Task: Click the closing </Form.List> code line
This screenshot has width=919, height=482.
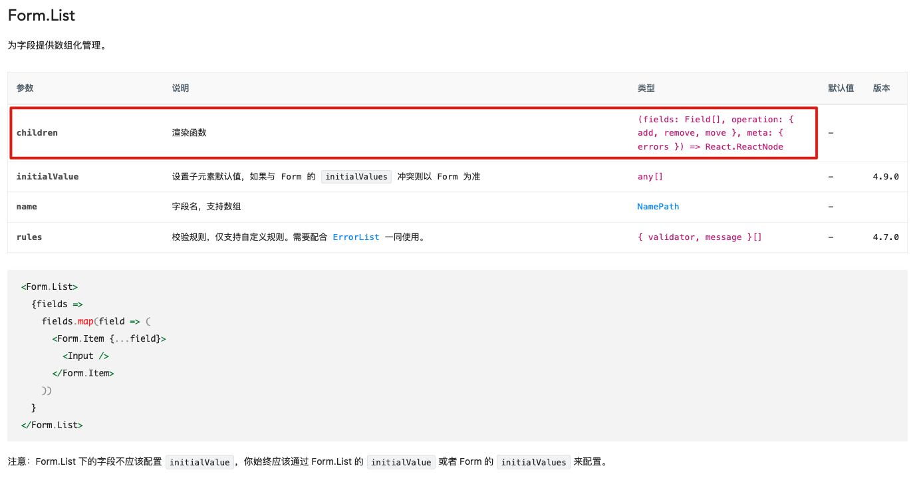Action: pyautogui.click(x=52, y=425)
